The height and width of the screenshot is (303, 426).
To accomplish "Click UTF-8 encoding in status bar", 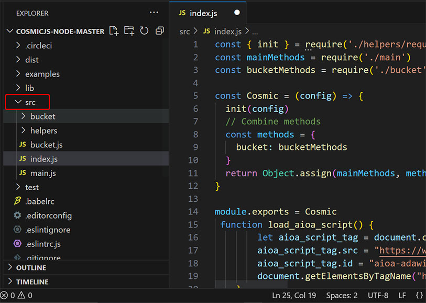I will (x=378, y=295).
